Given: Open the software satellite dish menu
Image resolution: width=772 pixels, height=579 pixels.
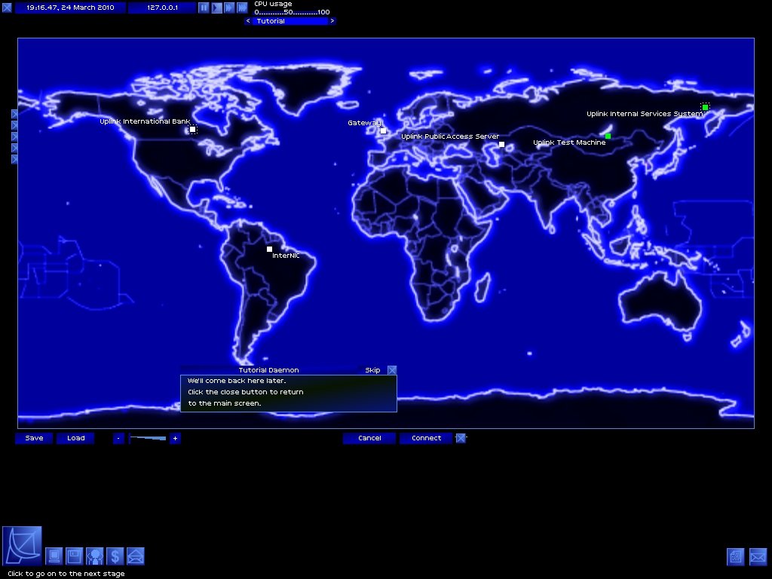Looking at the screenshot, I should (x=22, y=546).
